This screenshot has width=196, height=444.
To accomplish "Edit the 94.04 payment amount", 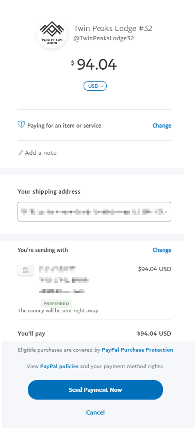I will pyautogui.click(x=97, y=65).
